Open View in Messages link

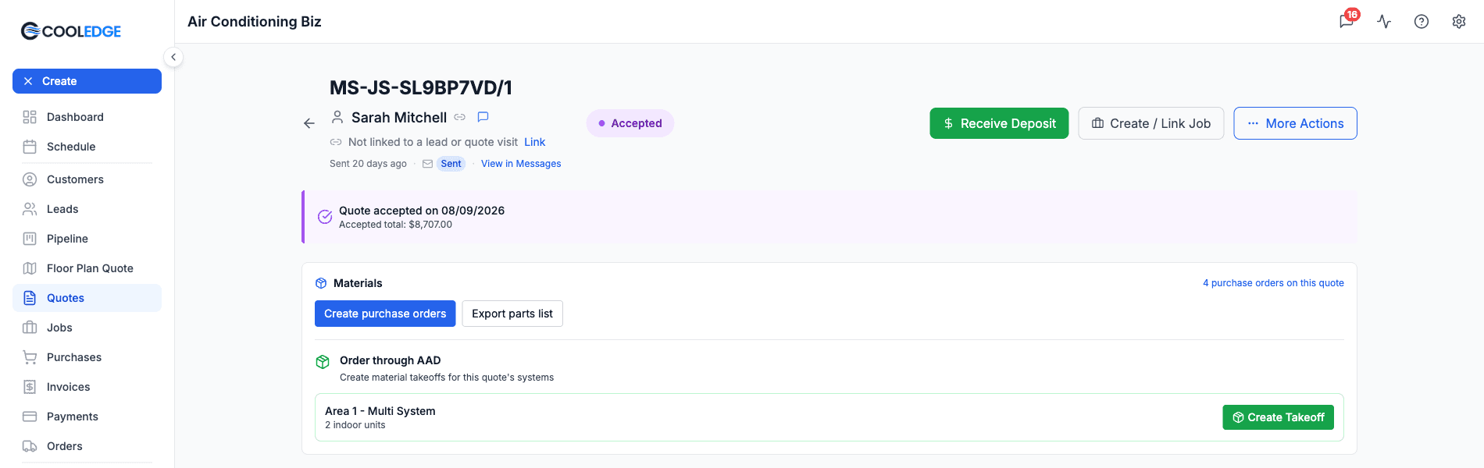click(x=521, y=164)
